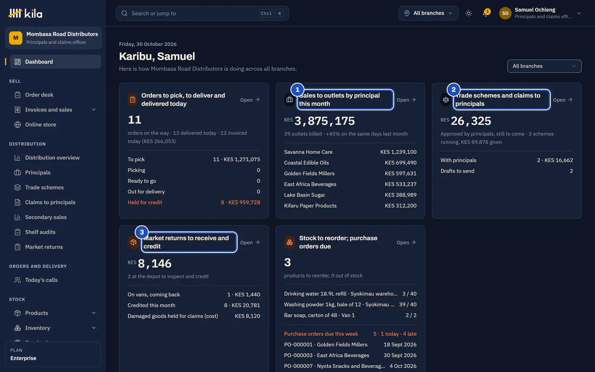Open Claims to principals page
The height and width of the screenshot is (372, 595).
point(55,203)
